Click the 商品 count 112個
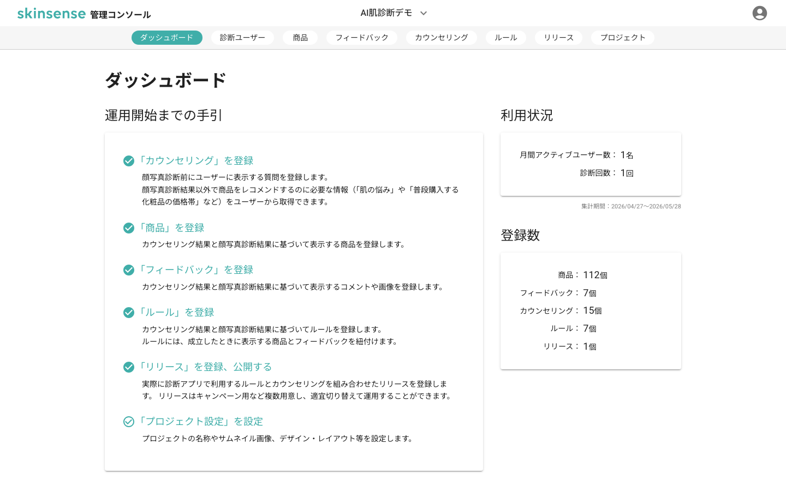The width and height of the screenshot is (786, 491). coord(595,275)
